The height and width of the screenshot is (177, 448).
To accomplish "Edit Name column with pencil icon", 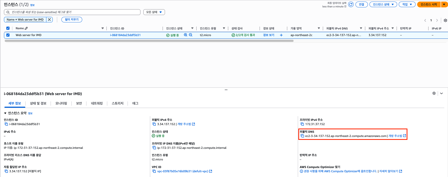I will pyautogui.click(x=26, y=28).
